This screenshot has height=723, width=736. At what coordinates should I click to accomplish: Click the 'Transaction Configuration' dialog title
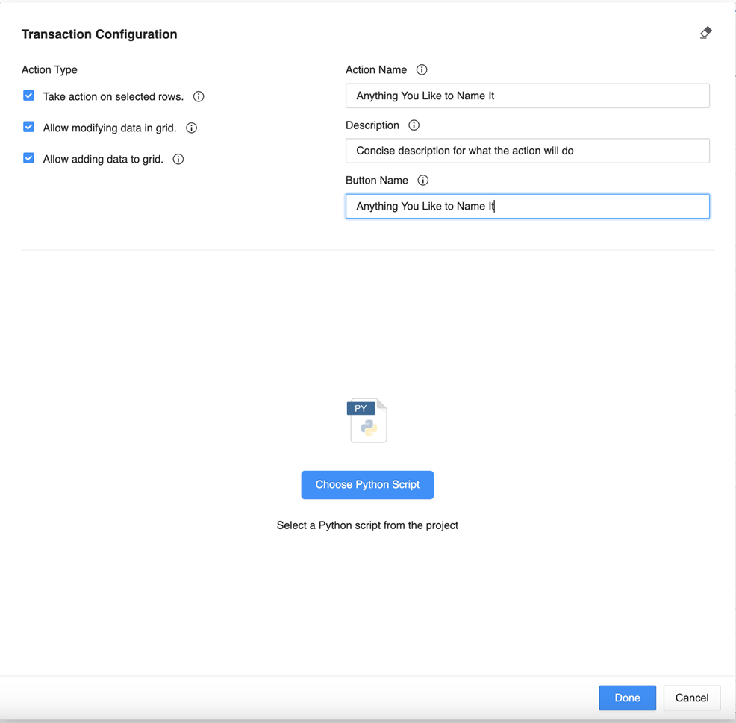pos(99,34)
